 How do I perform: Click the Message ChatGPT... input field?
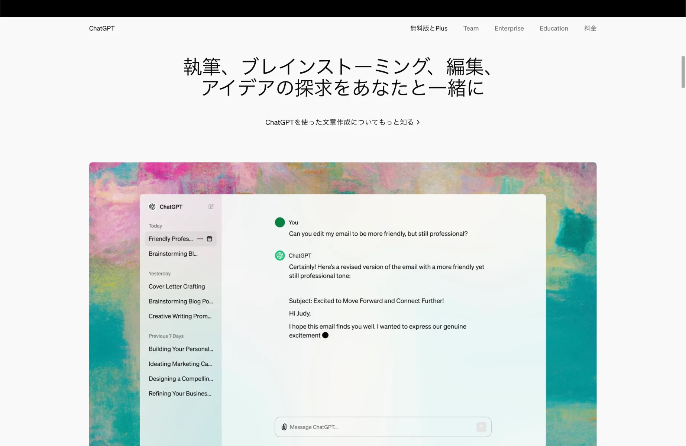coord(383,427)
